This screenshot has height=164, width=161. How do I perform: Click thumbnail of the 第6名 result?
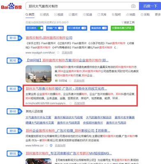39,161
